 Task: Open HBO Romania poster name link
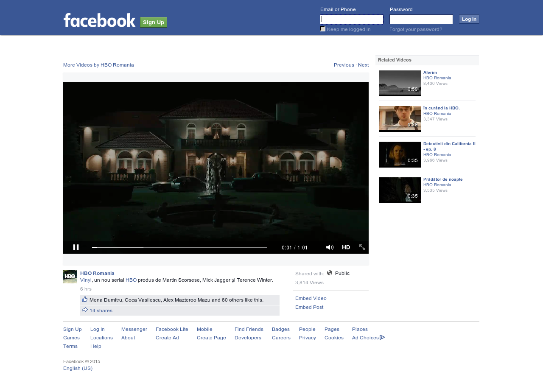point(97,273)
